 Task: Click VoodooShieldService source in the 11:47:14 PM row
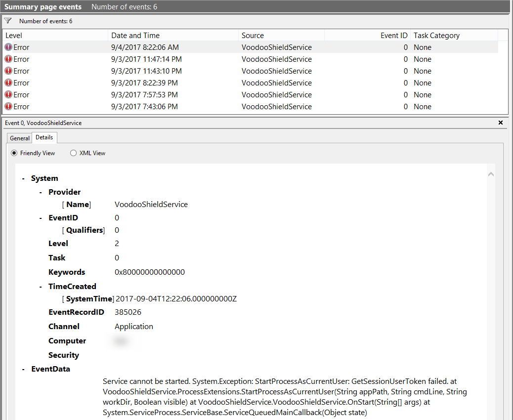point(276,59)
